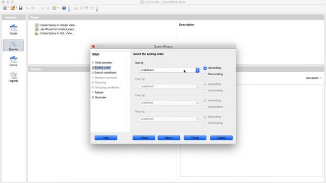Select Descending for the second Then by
Screen dimensions: 326x183
(x=205, y=107)
